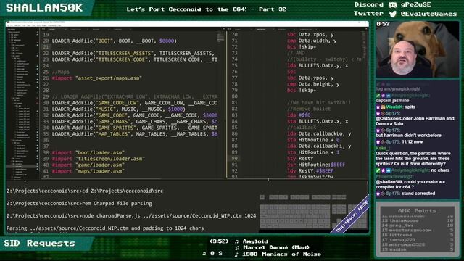Click the SID Requests label
The image size is (464, 261).
39,244
